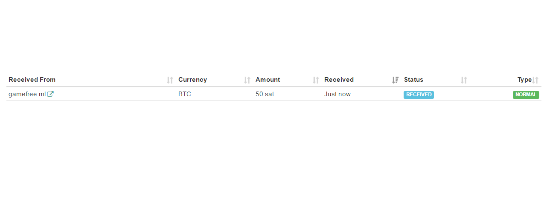Click the external link icon beside gamefree.ml
The width and height of the screenshot is (544, 201).
(x=50, y=94)
